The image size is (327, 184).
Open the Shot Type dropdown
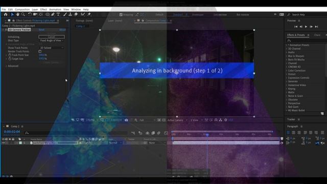[52, 40]
